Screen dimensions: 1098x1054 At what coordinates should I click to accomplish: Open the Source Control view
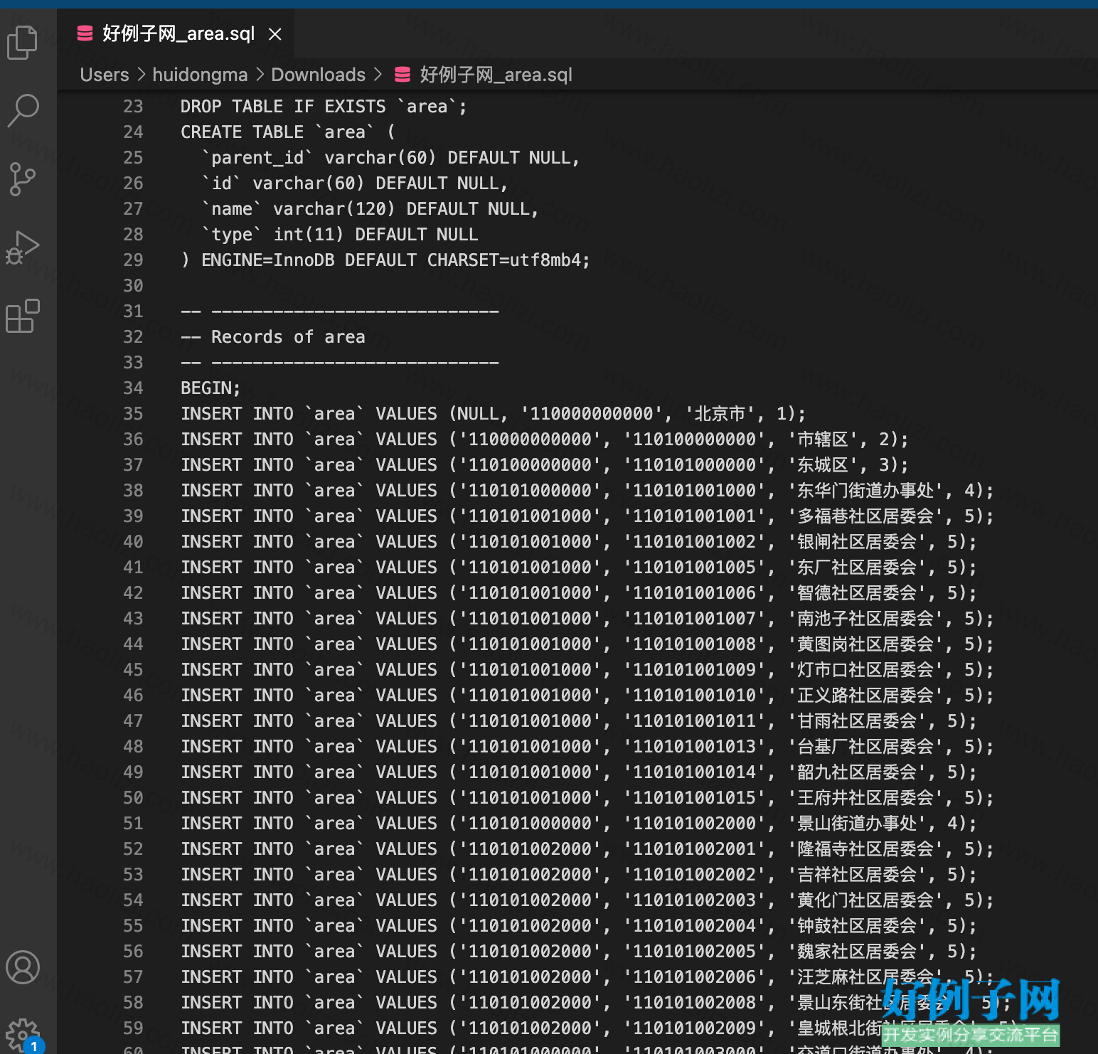[x=22, y=179]
